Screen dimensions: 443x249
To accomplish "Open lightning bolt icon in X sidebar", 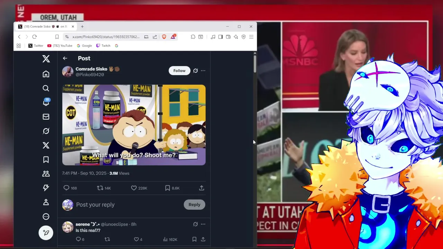I will tap(46, 188).
